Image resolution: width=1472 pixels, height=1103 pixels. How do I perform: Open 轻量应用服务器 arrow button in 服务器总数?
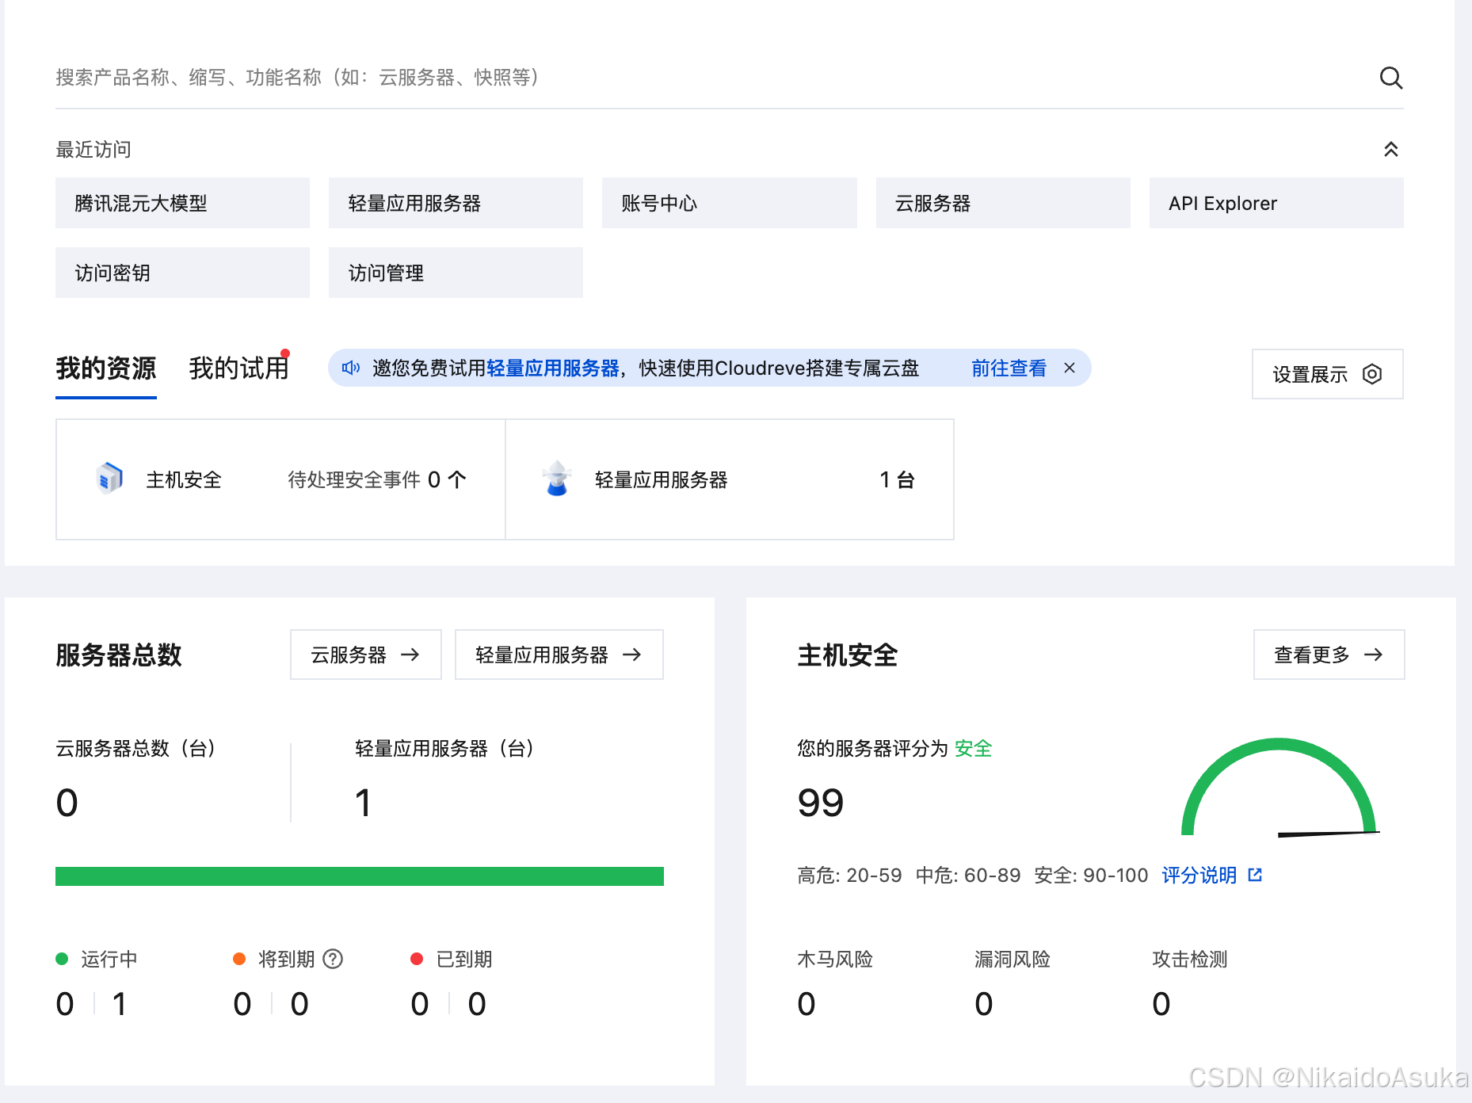[x=559, y=655]
